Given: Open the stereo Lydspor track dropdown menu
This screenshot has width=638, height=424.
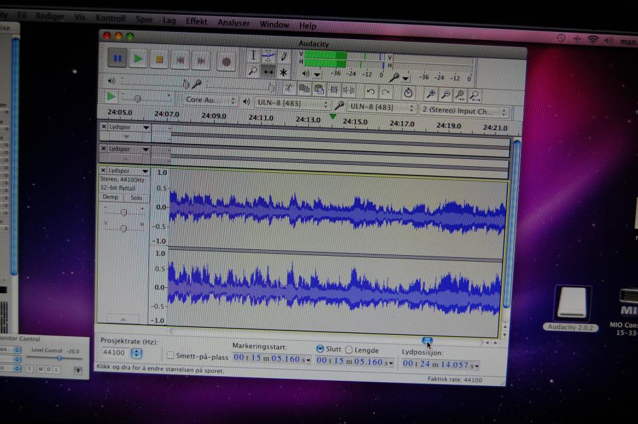Looking at the screenshot, I should click(x=145, y=171).
